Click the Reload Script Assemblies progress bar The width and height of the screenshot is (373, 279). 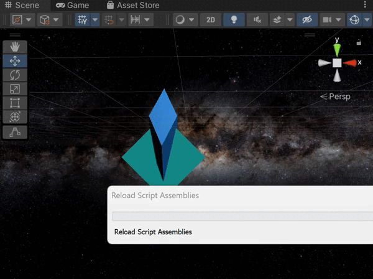[242, 216]
